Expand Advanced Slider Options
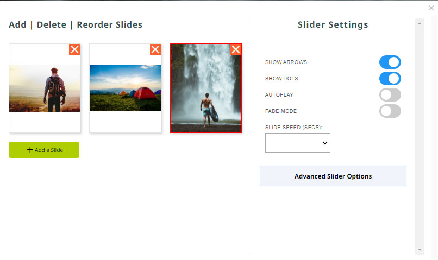Screen dimensions: 438x260 pos(333,176)
